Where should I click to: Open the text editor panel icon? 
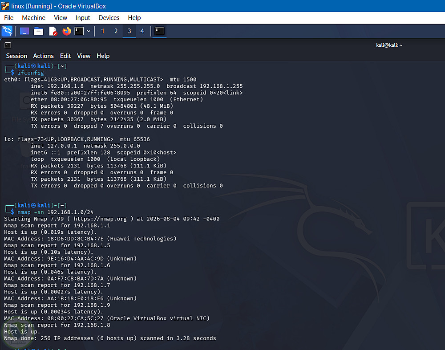[53, 31]
